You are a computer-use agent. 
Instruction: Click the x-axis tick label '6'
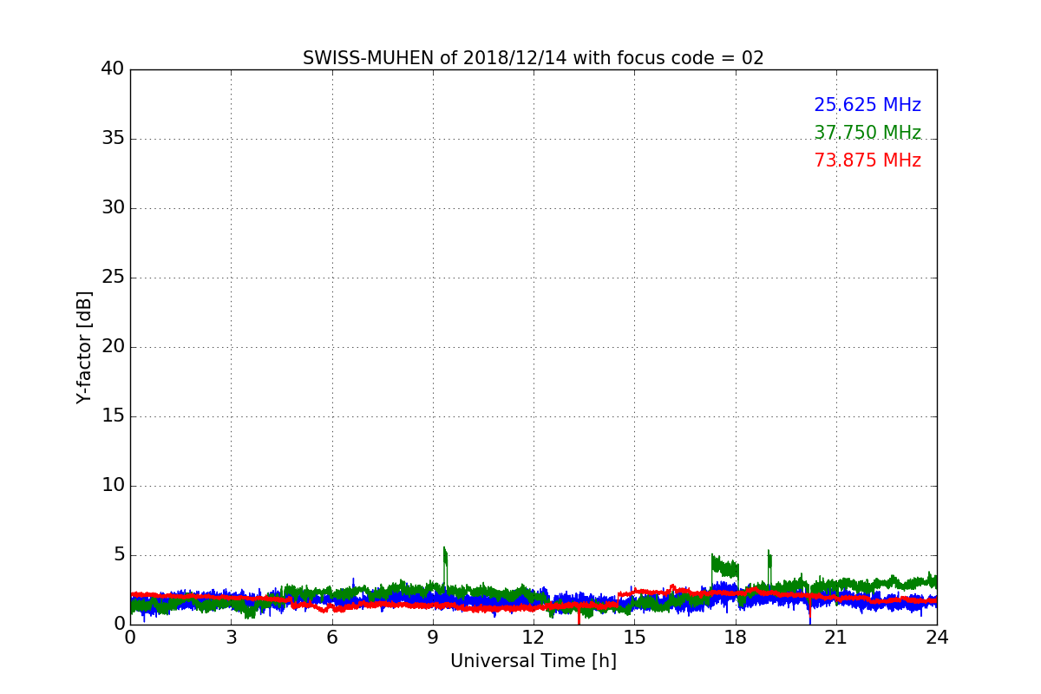(x=332, y=637)
